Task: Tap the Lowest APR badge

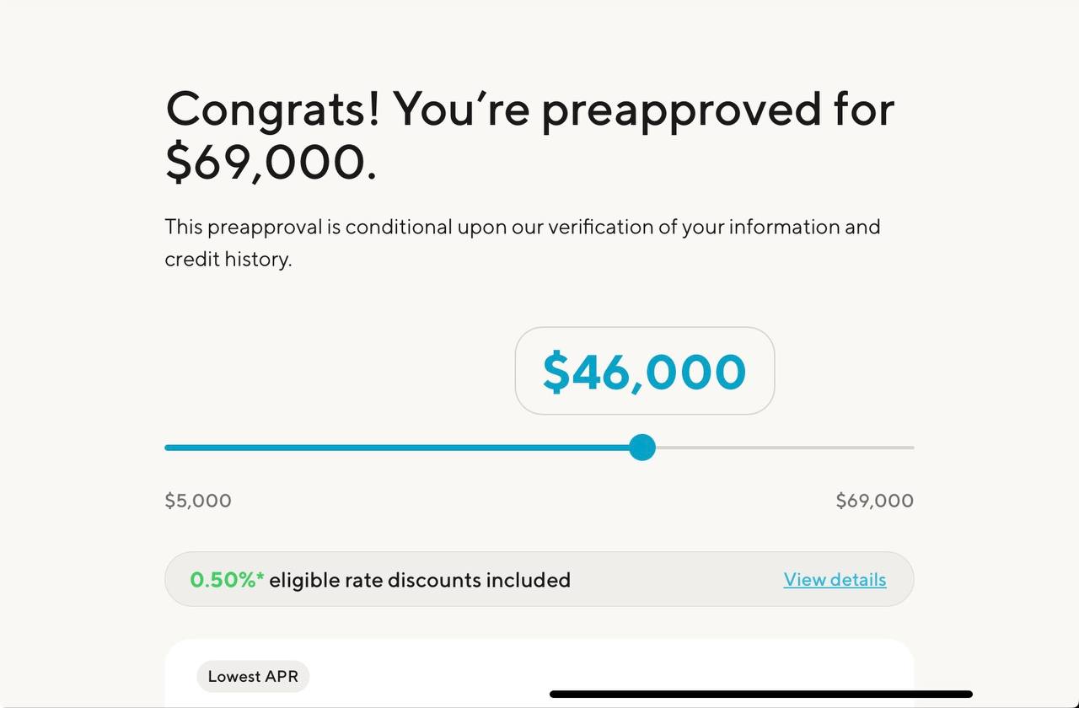Action: [x=253, y=676]
